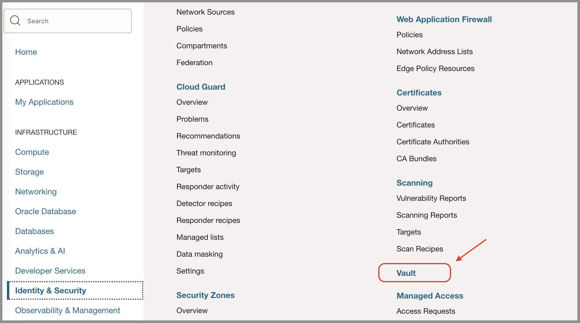Click the search magnifier icon
This screenshot has height=323, width=580.
point(15,21)
